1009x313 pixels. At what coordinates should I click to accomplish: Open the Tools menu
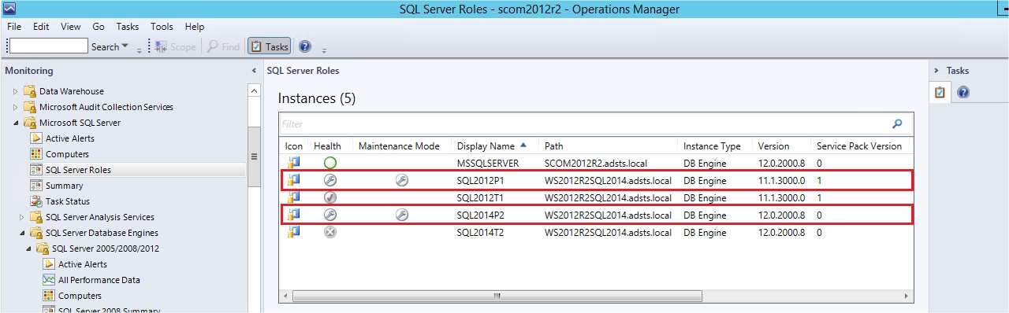tap(162, 26)
